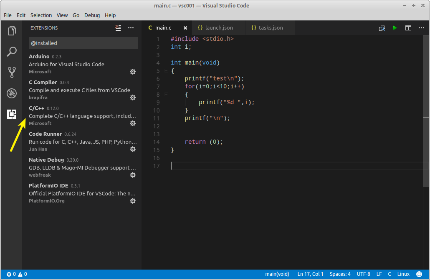Send feedback via the smiley icon
The width and height of the screenshot is (430, 280).
coord(419,274)
